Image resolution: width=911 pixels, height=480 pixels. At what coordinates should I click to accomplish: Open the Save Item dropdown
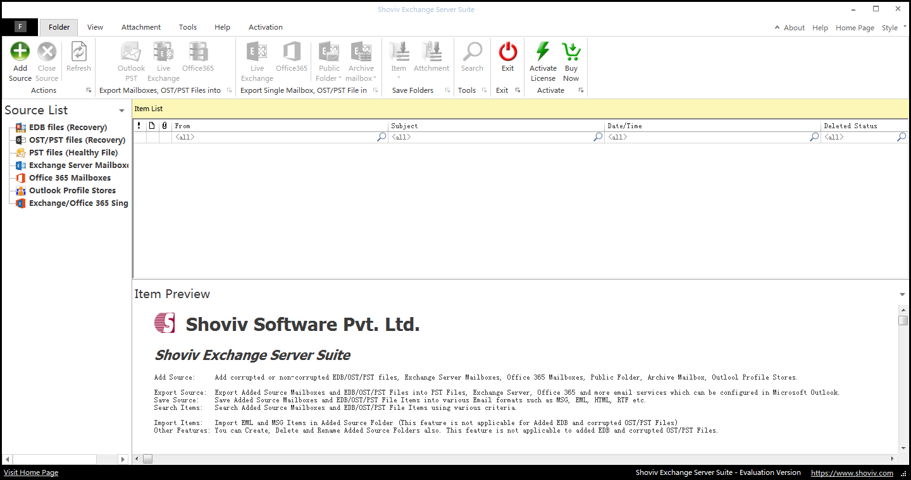[399, 61]
